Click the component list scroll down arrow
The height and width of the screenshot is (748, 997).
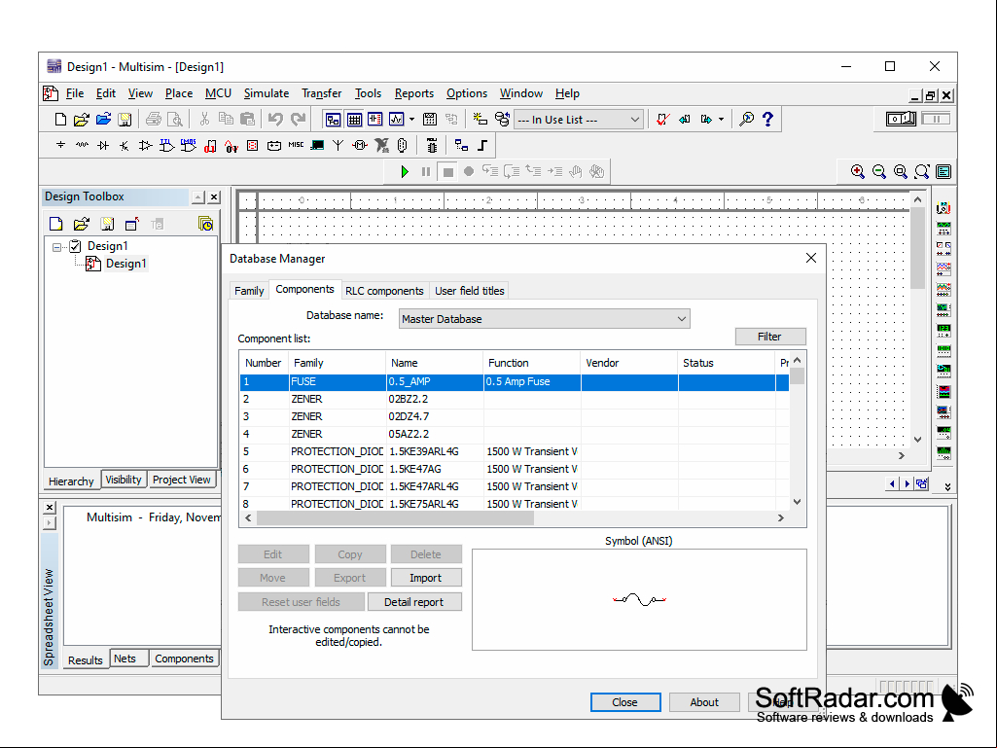pyautogui.click(x=798, y=502)
